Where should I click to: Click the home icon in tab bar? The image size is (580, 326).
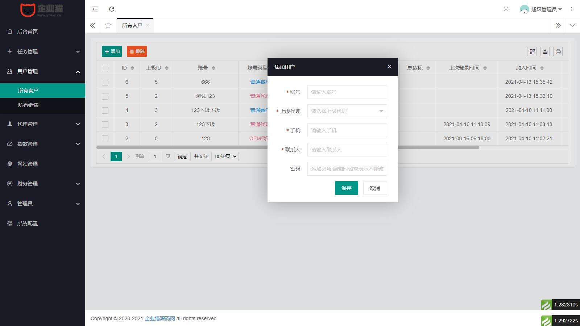[108, 25]
